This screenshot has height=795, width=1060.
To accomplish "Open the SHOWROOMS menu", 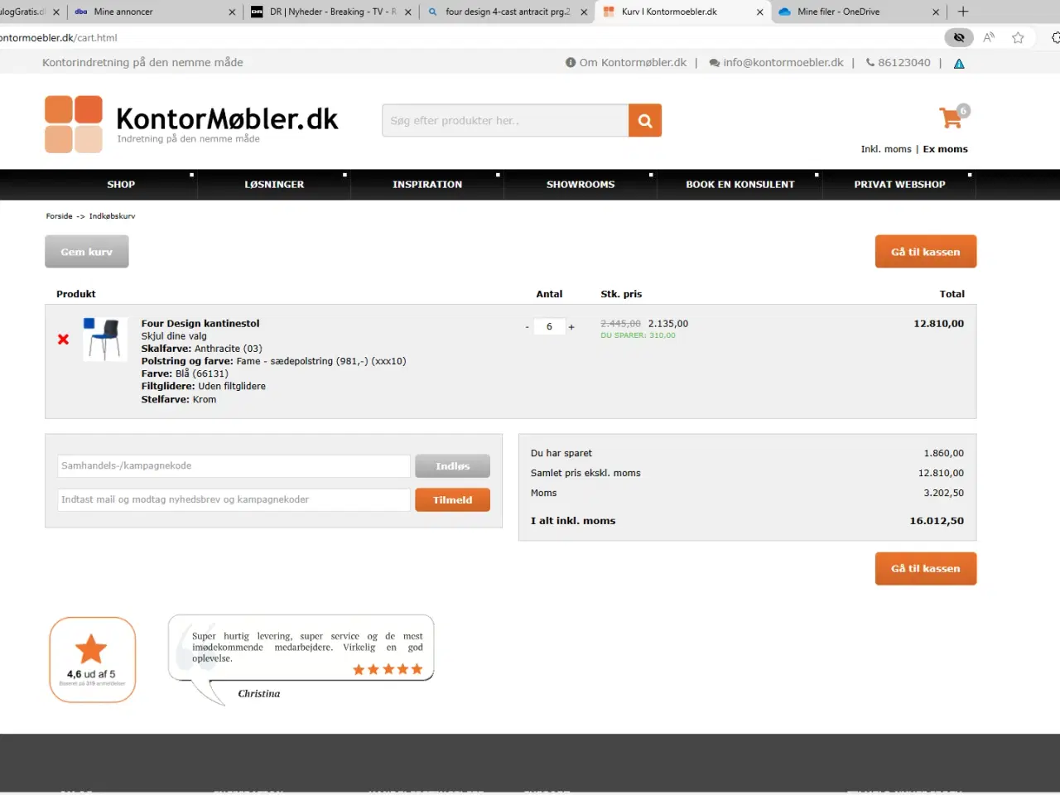I will pyautogui.click(x=581, y=185).
